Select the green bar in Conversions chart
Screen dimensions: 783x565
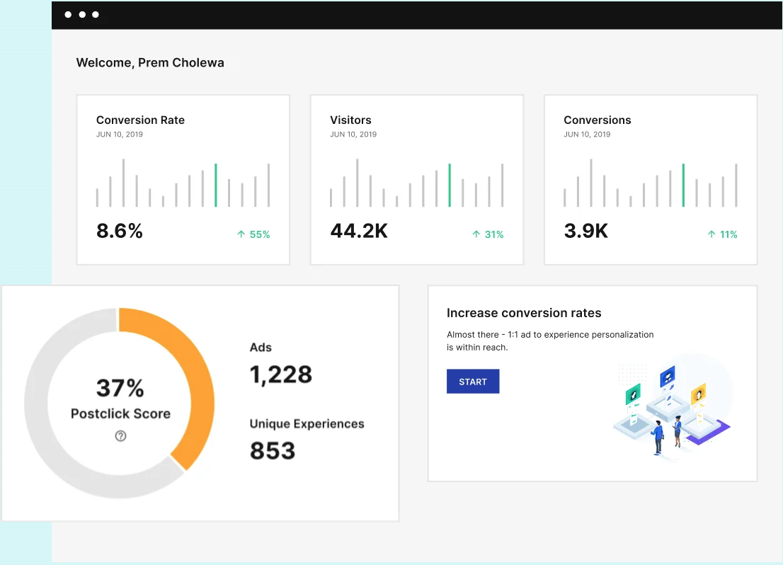pyautogui.click(x=683, y=185)
